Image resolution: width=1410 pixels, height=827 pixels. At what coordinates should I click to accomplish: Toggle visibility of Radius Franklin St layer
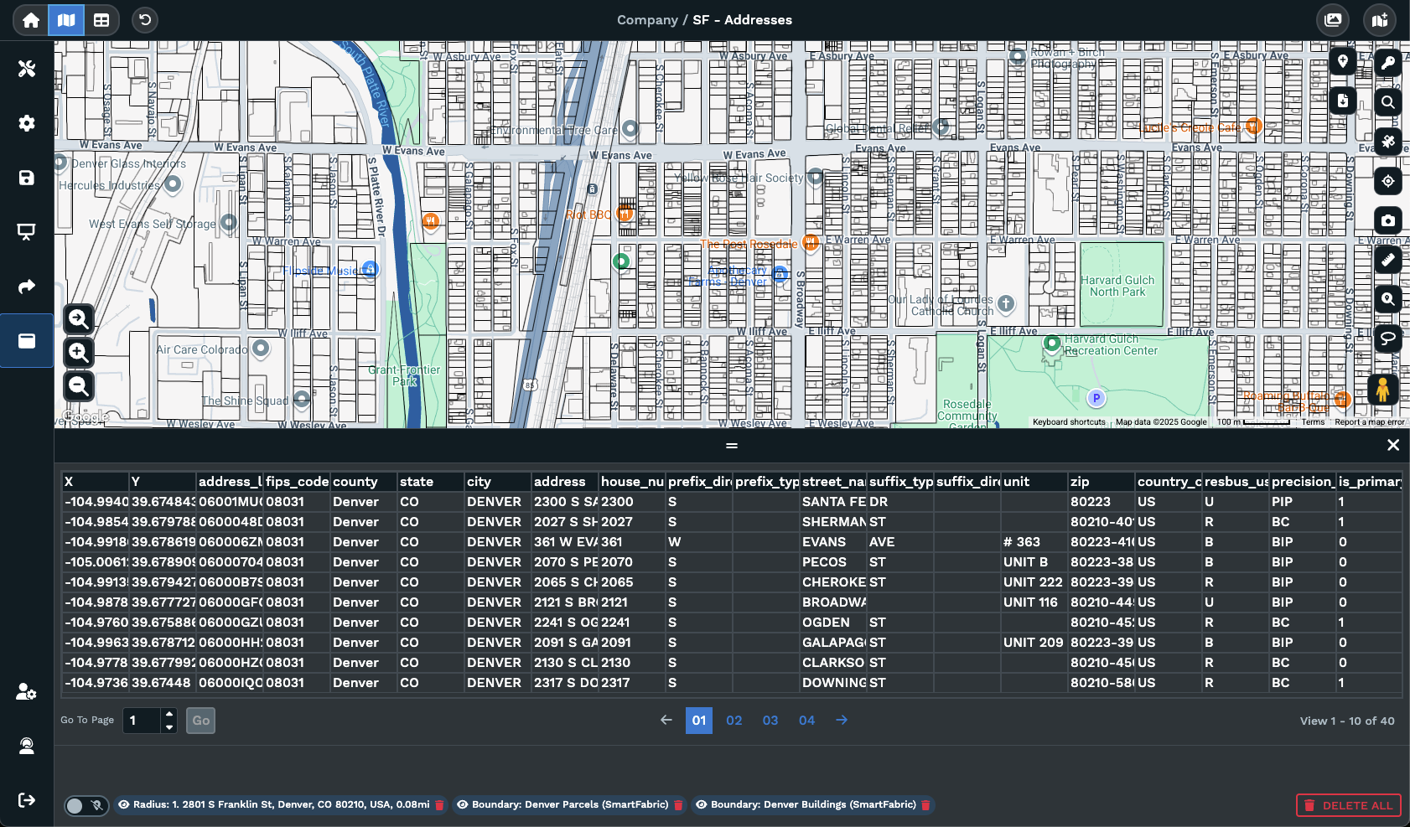(x=124, y=804)
